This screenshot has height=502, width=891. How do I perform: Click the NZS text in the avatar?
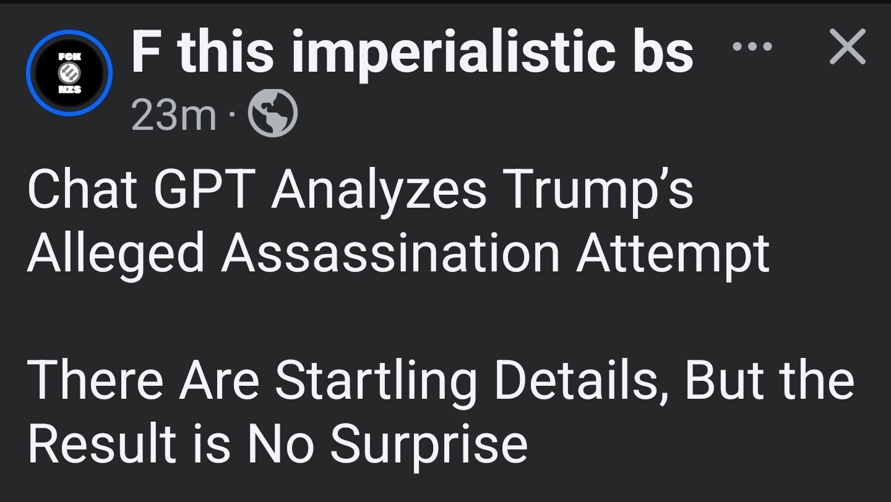[69, 90]
